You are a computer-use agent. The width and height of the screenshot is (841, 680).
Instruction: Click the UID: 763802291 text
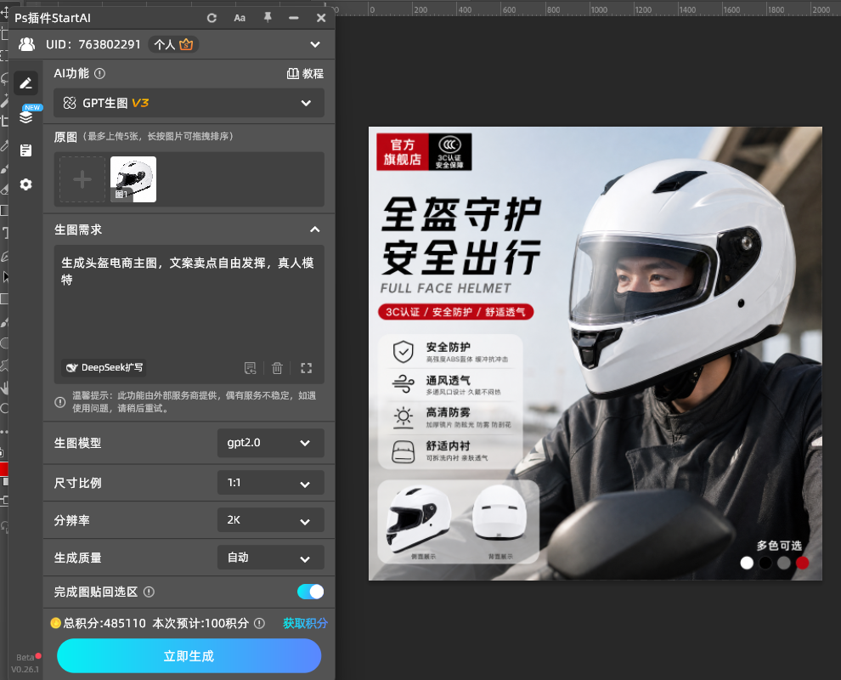pyautogui.click(x=93, y=44)
